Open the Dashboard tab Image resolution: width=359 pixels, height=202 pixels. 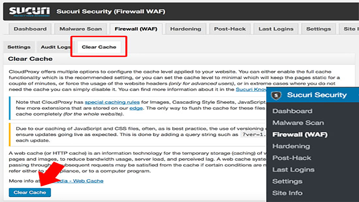pos(30,29)
